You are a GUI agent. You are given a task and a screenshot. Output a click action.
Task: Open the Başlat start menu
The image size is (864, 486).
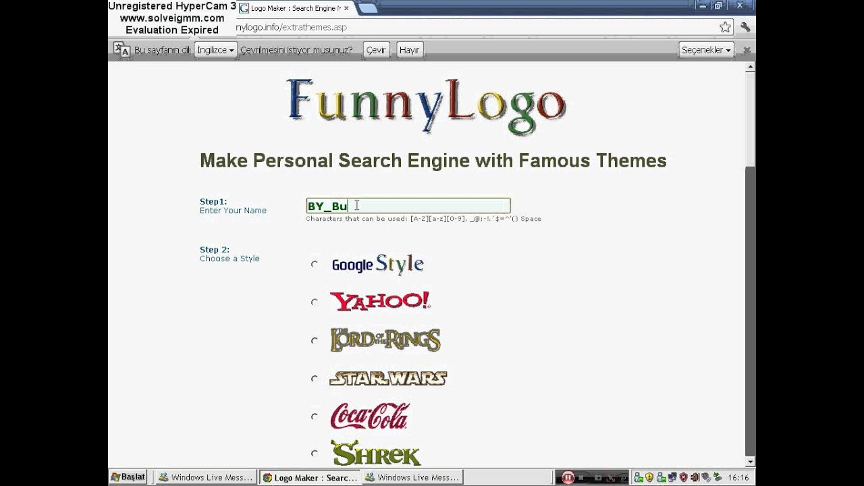[128, 477]
